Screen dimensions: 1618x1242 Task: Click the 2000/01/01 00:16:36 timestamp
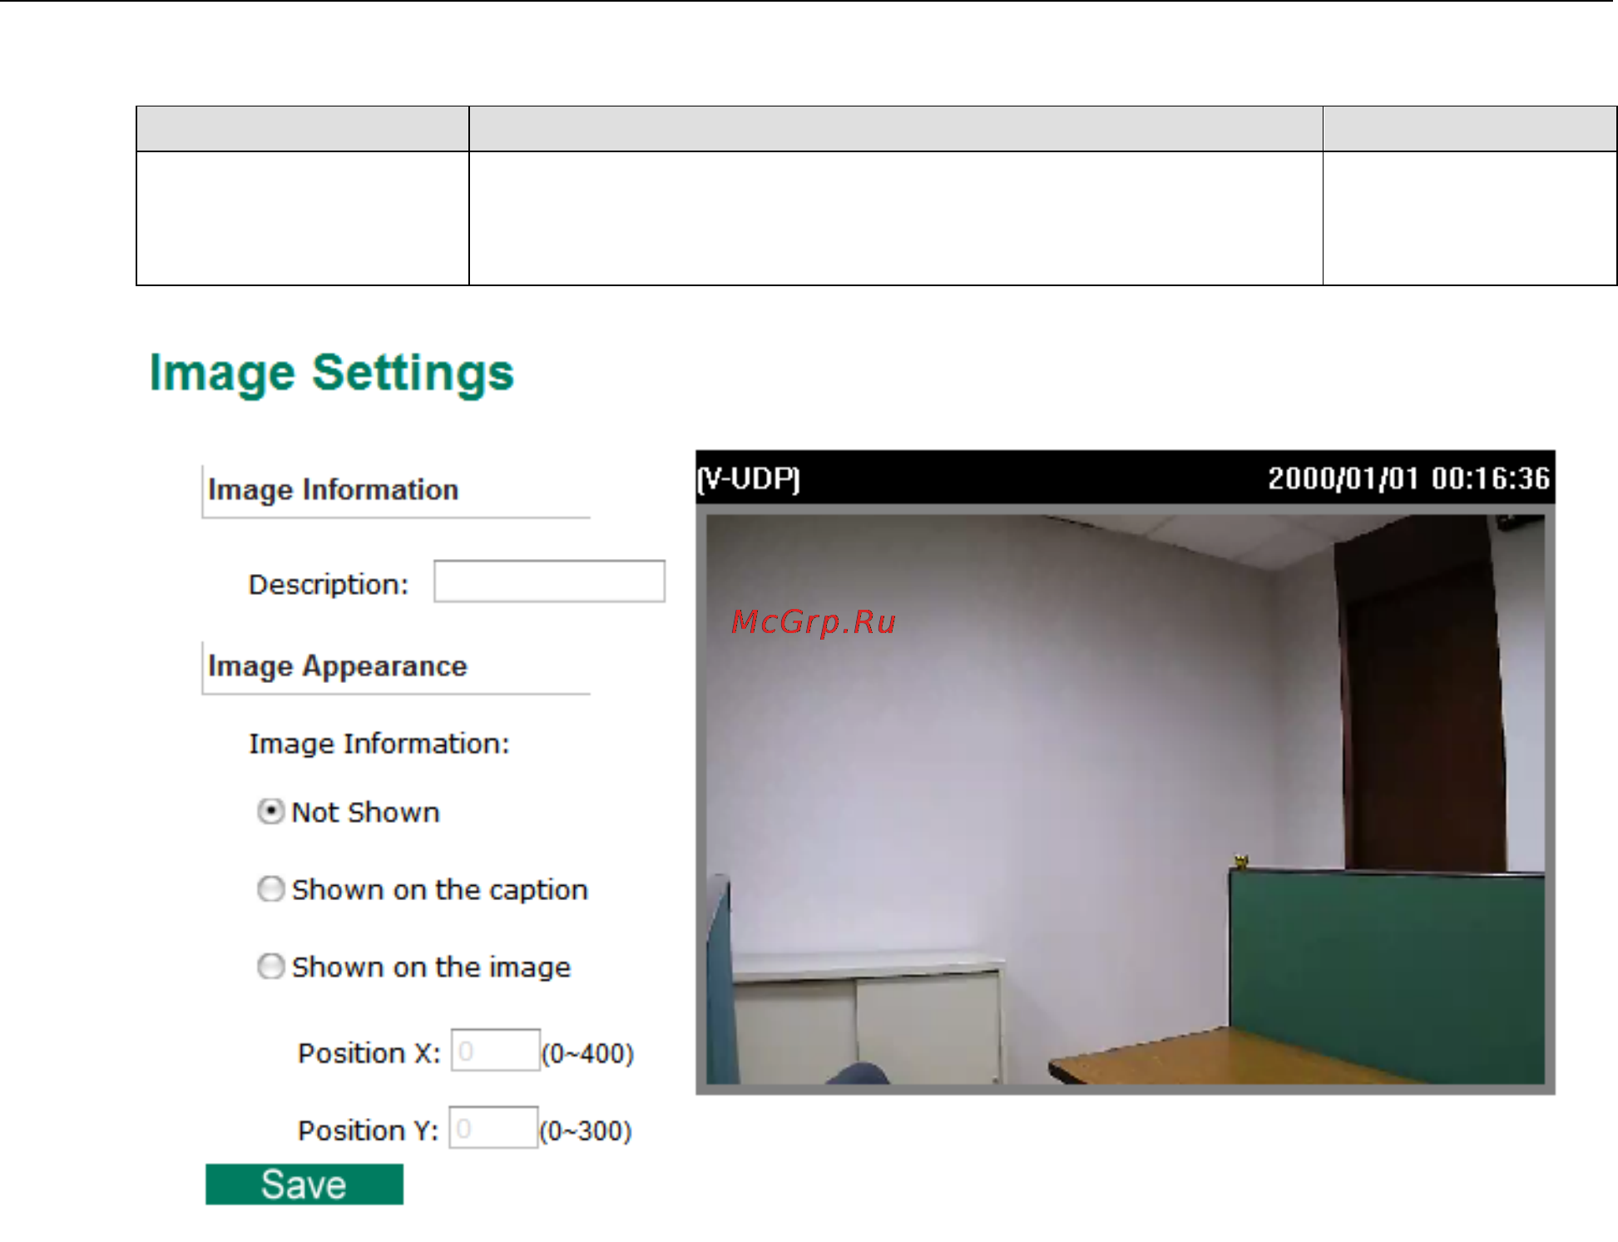point(1408,478)
